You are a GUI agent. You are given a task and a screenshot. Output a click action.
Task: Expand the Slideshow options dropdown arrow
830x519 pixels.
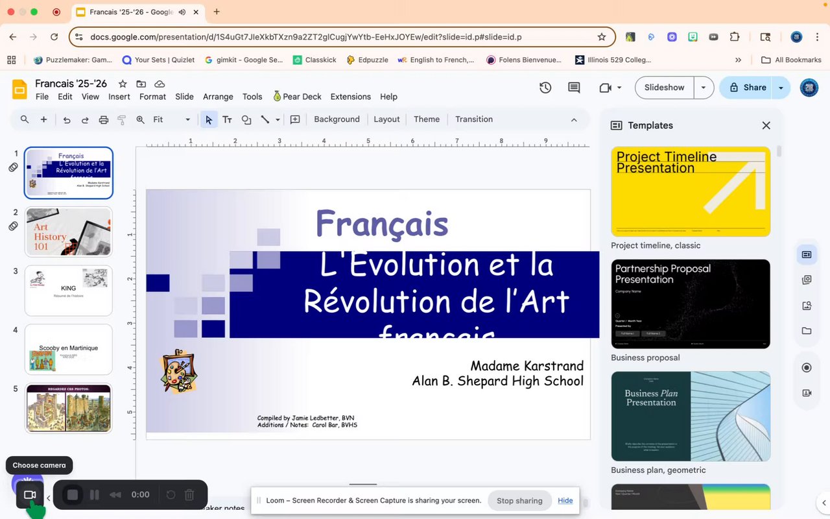pyautogui.click(x=704, y=88)
